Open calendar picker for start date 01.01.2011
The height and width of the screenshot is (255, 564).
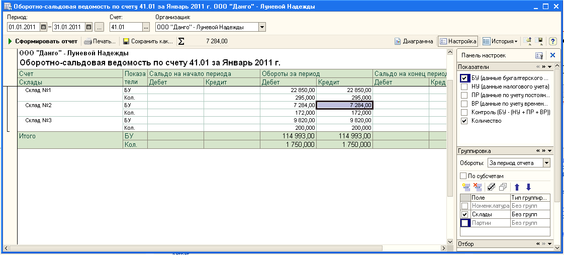pos(43,27)
